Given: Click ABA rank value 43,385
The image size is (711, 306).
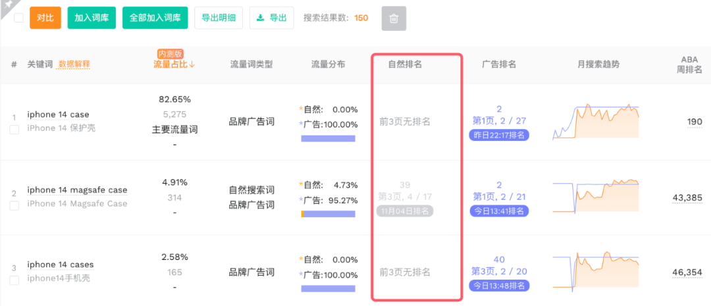Looking at the screenshot, I should (687, 197).
